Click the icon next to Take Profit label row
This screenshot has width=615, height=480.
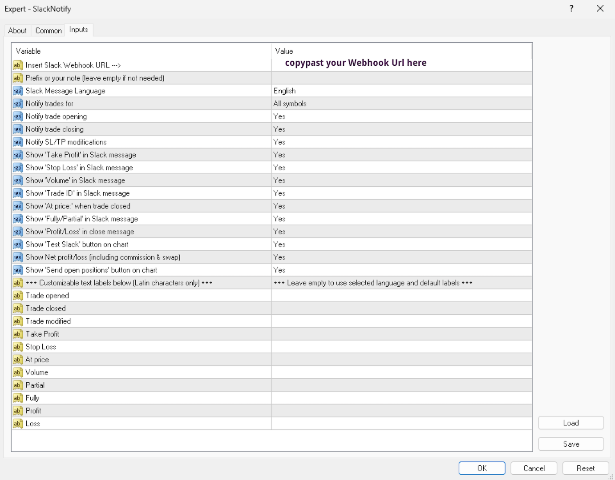(x=17, y=334)
